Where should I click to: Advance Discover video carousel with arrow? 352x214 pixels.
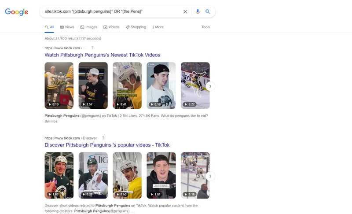coord(210,176)
